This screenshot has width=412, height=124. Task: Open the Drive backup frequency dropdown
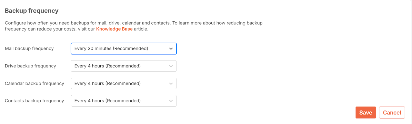(x=124, y=66)
